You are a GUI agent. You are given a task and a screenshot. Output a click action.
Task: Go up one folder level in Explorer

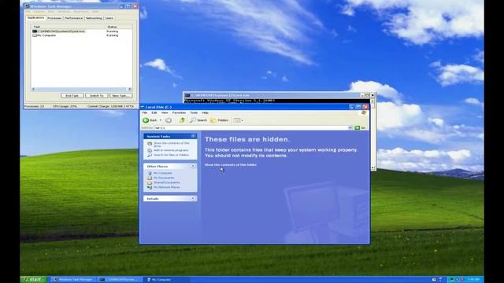(x=182, y=120)
